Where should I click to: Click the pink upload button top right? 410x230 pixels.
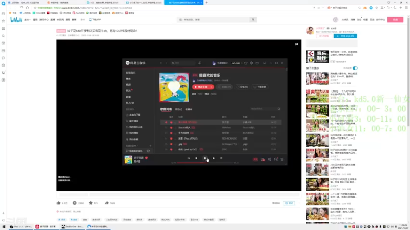(x=395, y=20)
